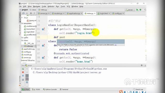This screenshot has width=165, height=93.
Task: Click the microphone icon in IME toolbar
Action: 134,92
